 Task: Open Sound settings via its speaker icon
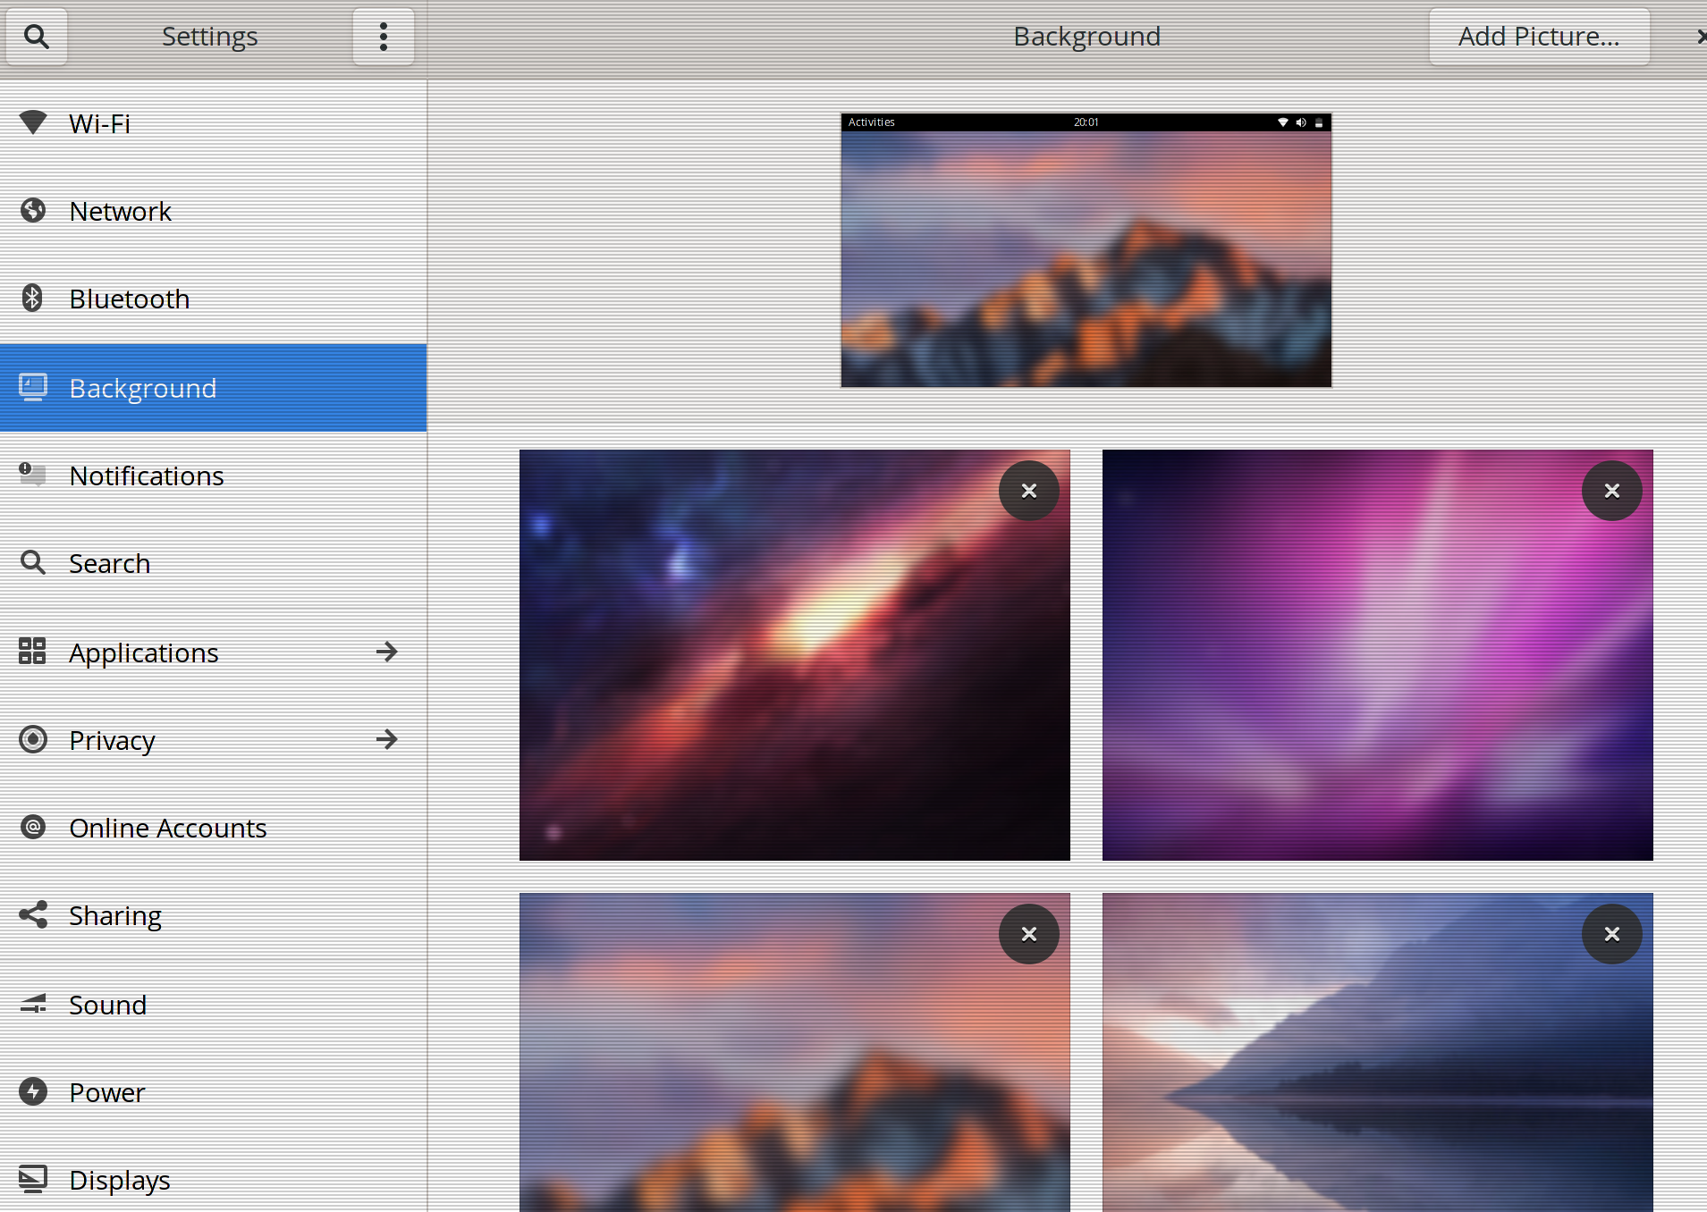(x=33, y=1004)
